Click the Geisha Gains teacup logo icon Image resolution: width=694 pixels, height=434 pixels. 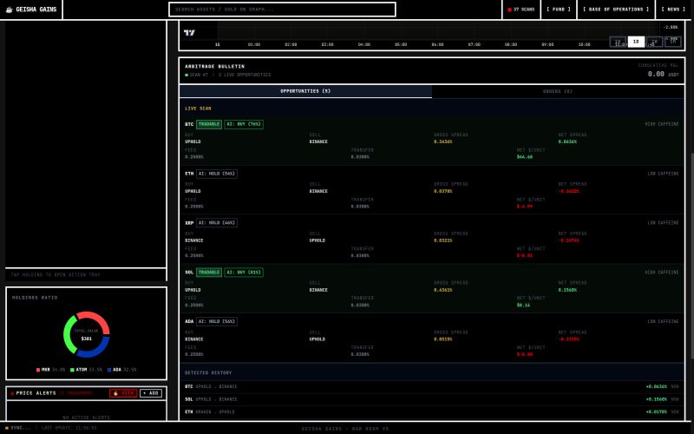pos(9,10)
